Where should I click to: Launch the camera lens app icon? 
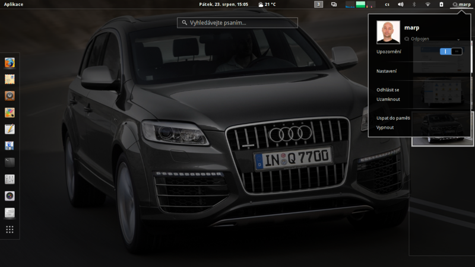[9, 196]
